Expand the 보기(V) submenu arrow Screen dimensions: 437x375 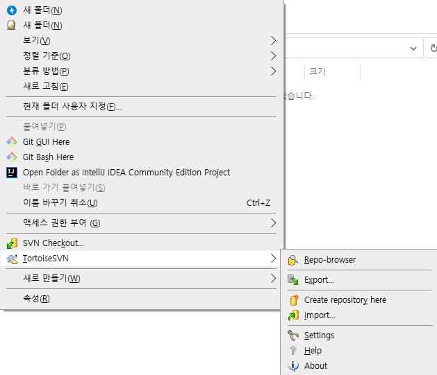(274, 41)
